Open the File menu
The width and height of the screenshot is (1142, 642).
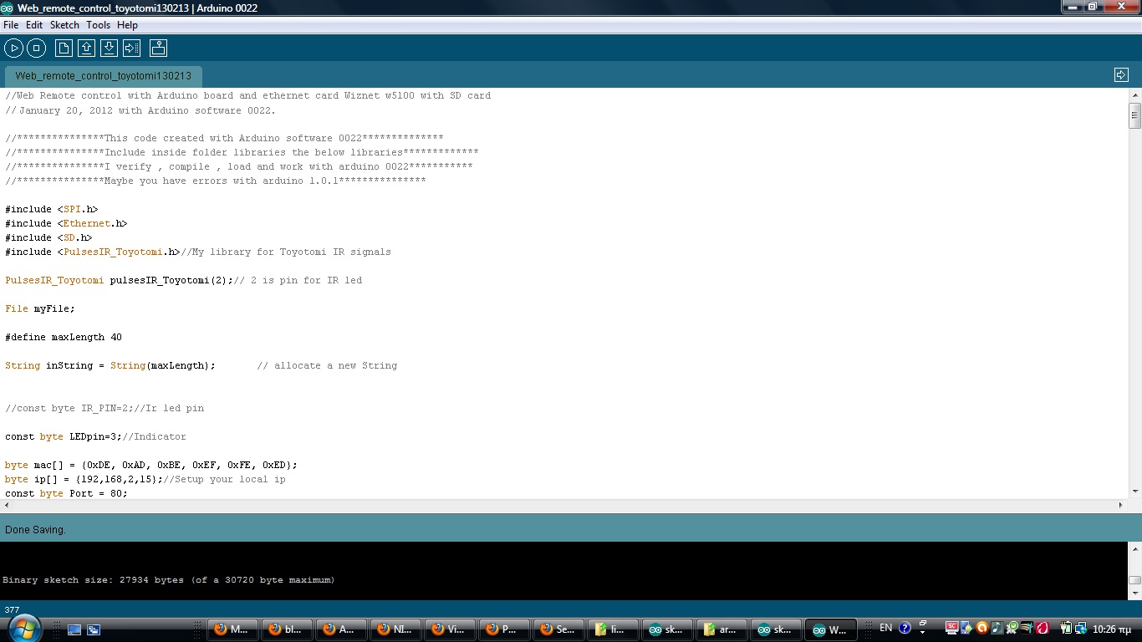(x=11, y=25)
